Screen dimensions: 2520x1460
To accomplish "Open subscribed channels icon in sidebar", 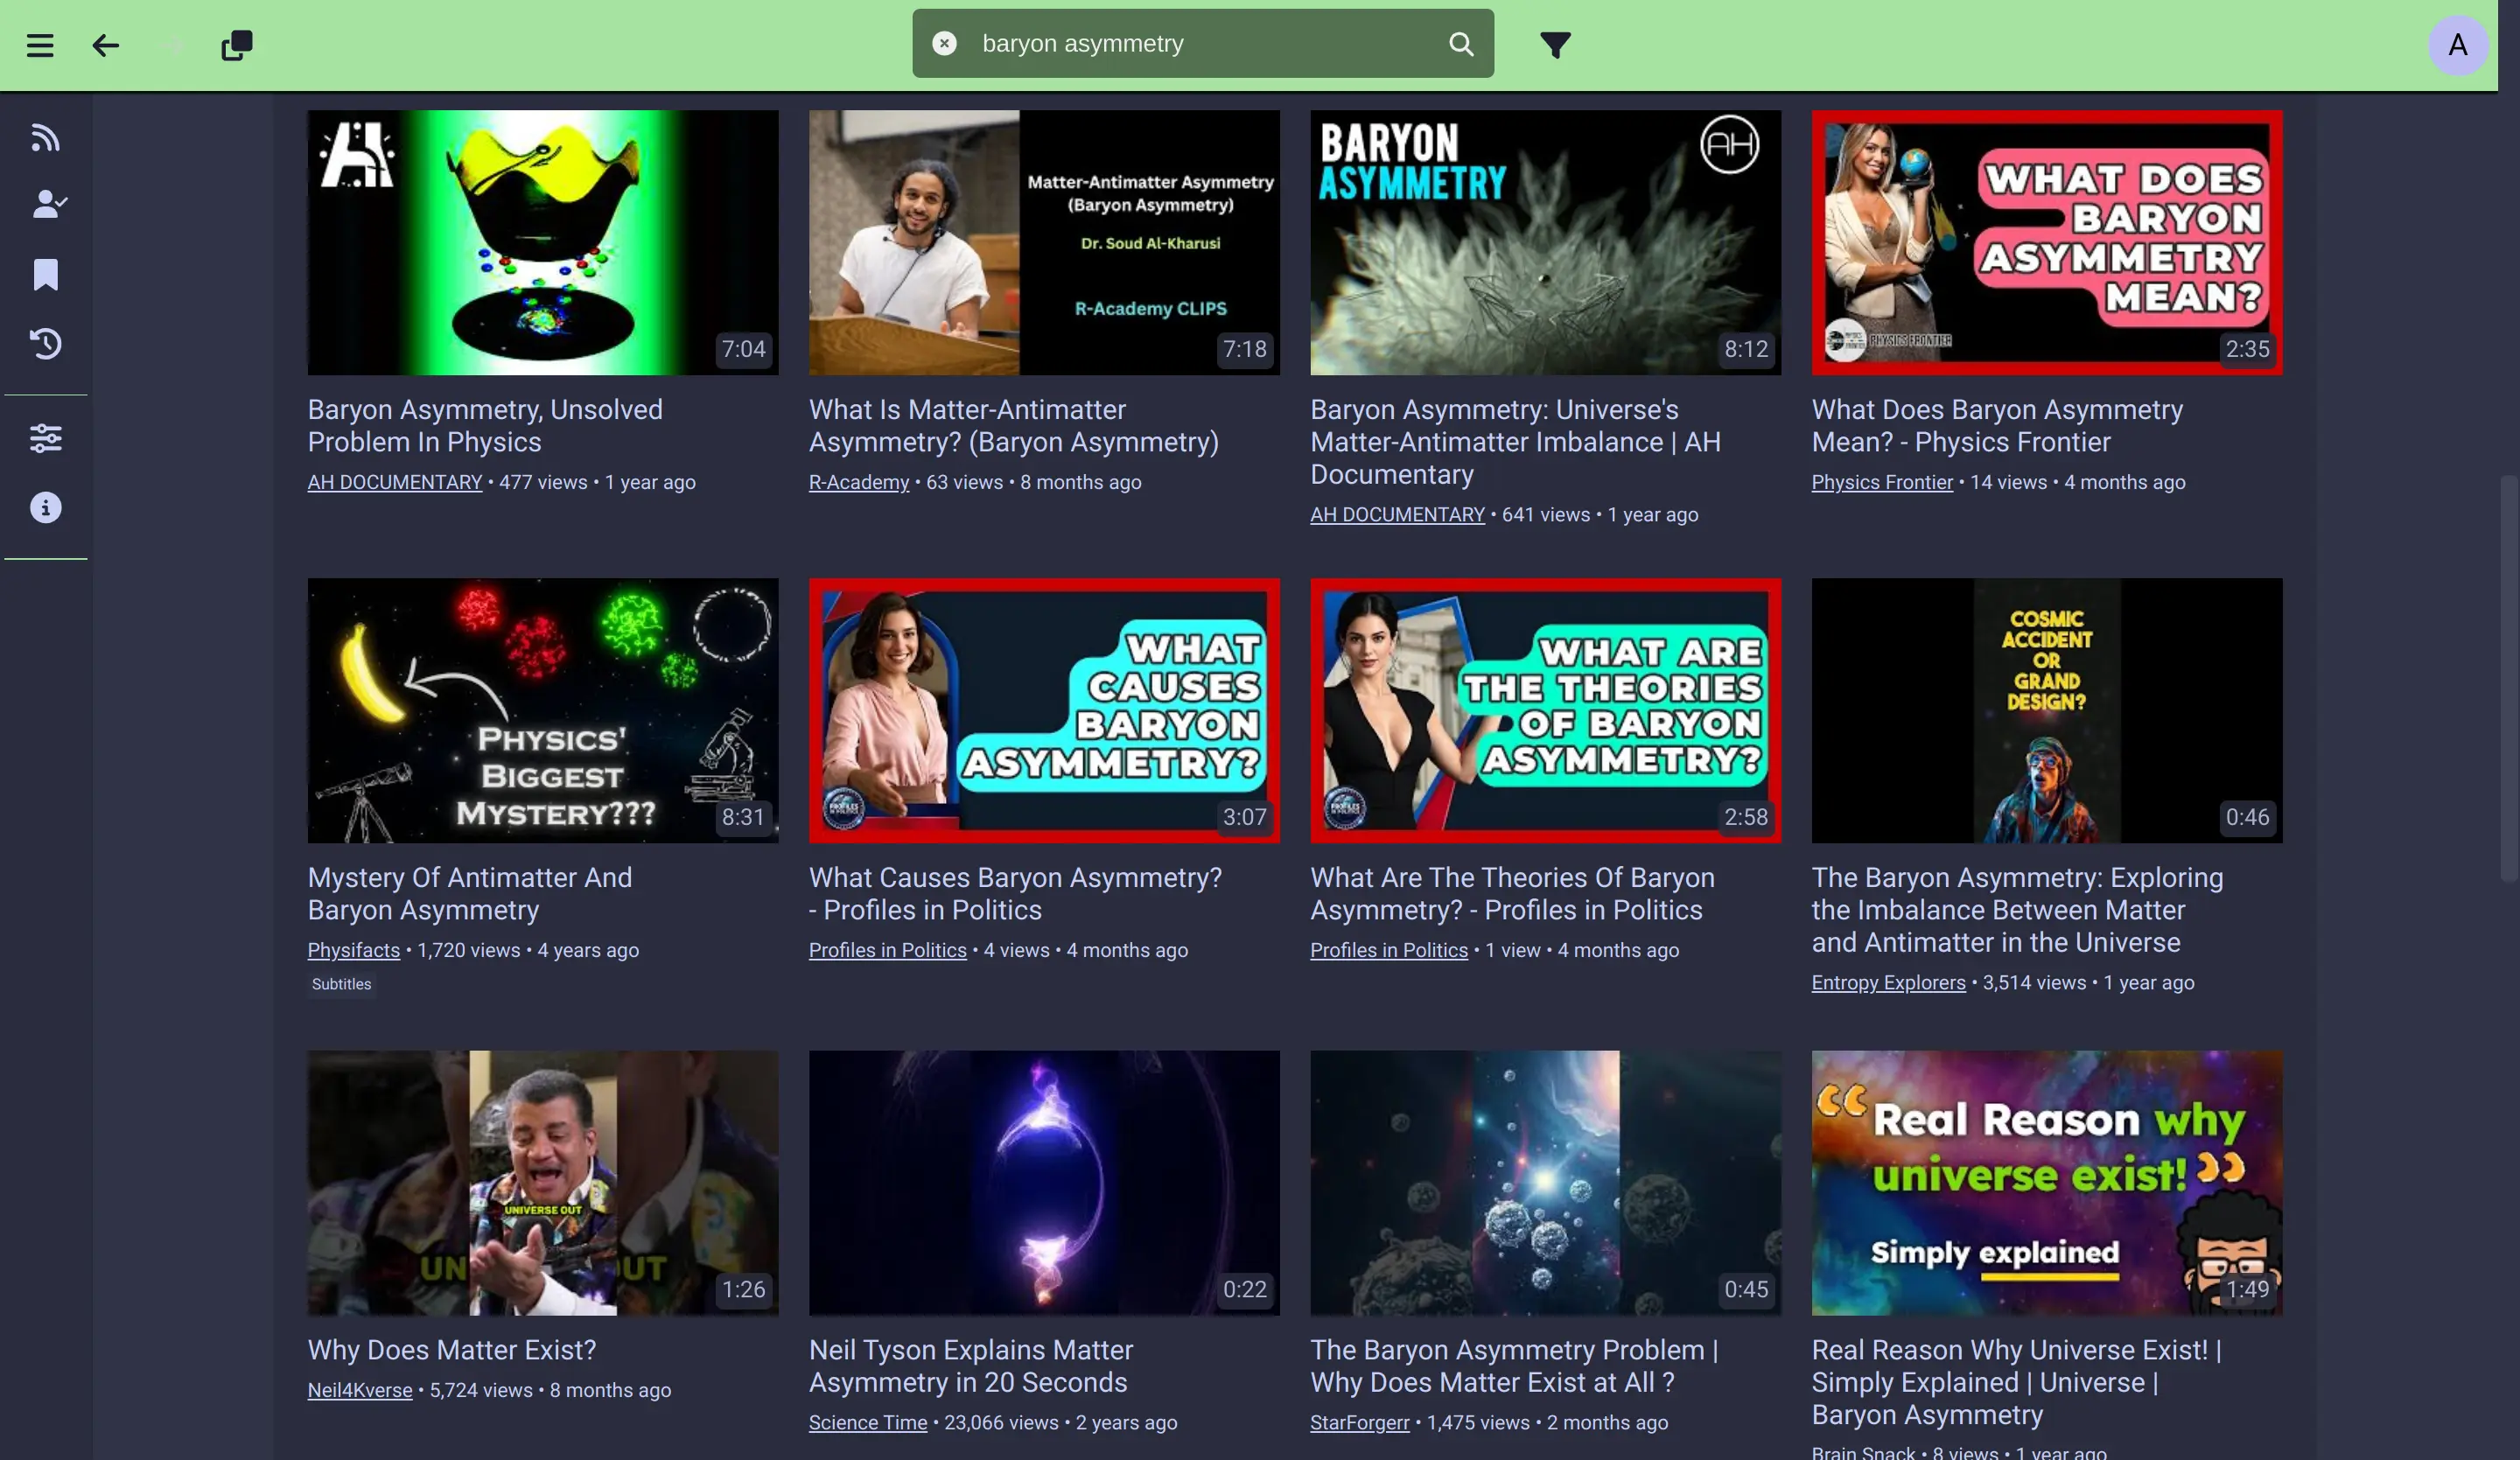I will pyautogui.click(x=47, y=204).
